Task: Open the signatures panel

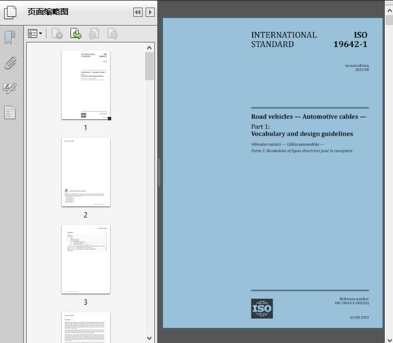Action: click(x=10, y=88)
